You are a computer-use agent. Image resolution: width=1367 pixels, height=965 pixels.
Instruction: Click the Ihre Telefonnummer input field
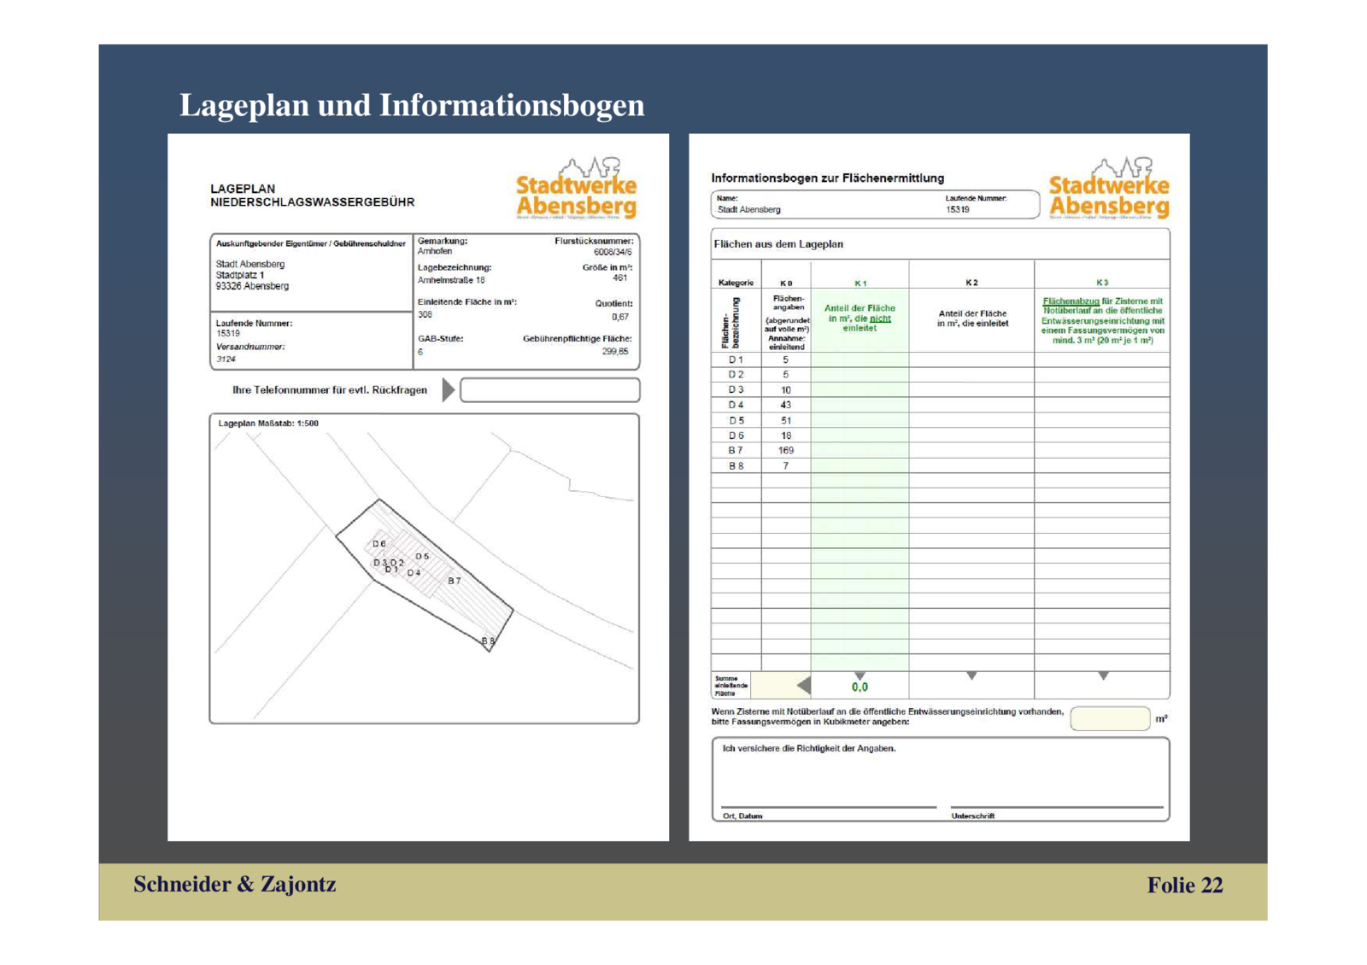point(550,389)
